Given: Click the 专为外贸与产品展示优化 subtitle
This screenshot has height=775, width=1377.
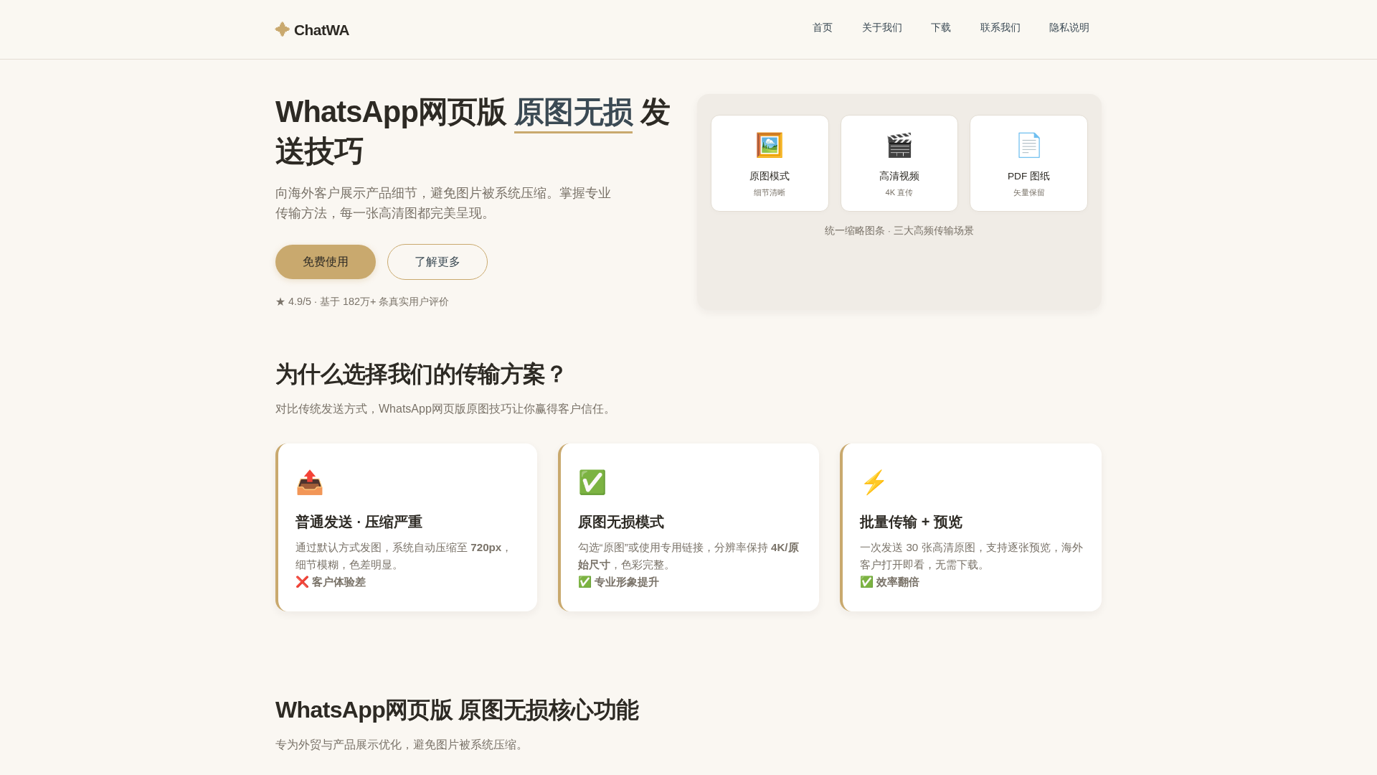Looking at the screenshot, I should click(x=402, y=745).
